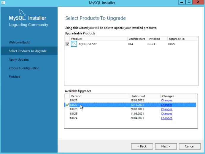Click the Upgrade To column header
This screenshot has height=154, width=205.
tap(182, 39)
